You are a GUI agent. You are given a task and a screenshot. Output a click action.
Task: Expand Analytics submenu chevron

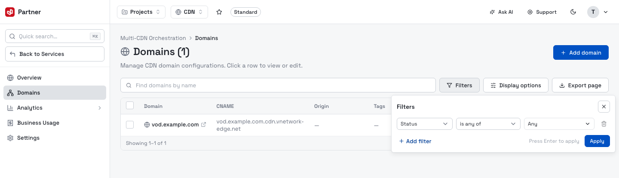99,108
